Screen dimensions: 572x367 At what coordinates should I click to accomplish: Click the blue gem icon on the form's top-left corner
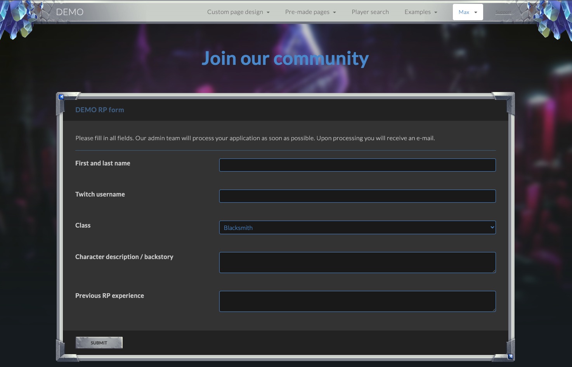point(61,97)
